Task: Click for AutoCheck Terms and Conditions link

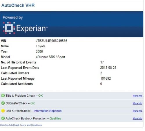Action: coord(21,125)
